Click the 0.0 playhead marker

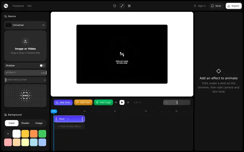54,111
